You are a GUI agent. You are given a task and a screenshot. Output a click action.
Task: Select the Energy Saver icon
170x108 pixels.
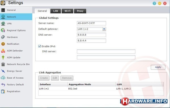[3, 71]
